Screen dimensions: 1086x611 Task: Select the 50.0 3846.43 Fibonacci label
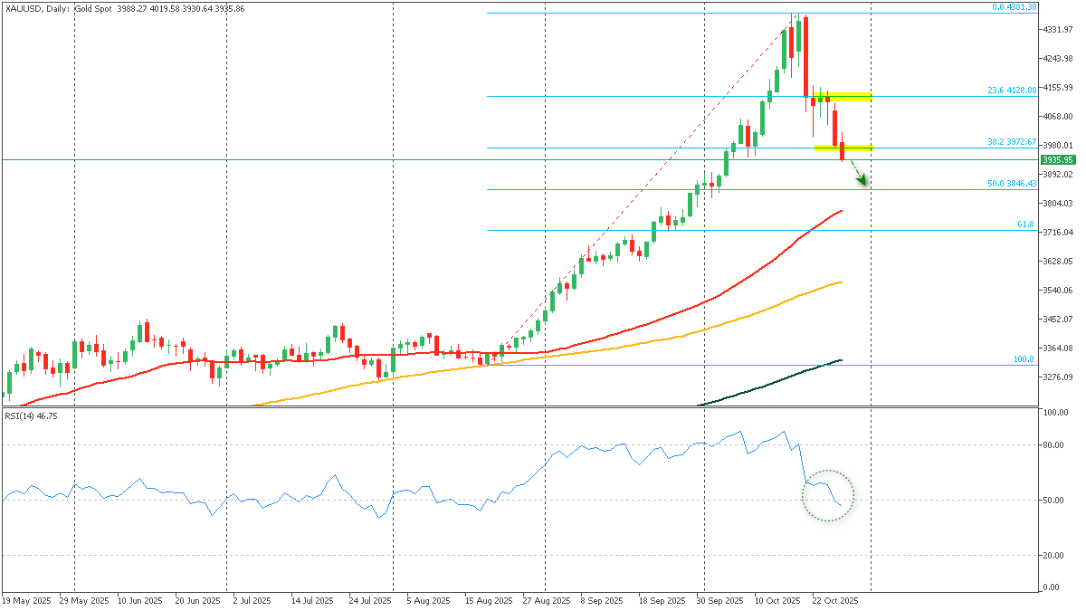pyautogui.click(x=1011, y=184)
